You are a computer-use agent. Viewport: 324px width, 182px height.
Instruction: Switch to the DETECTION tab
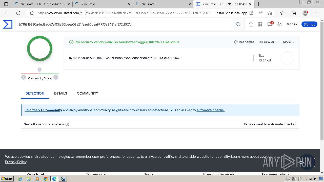click(35, 93)
